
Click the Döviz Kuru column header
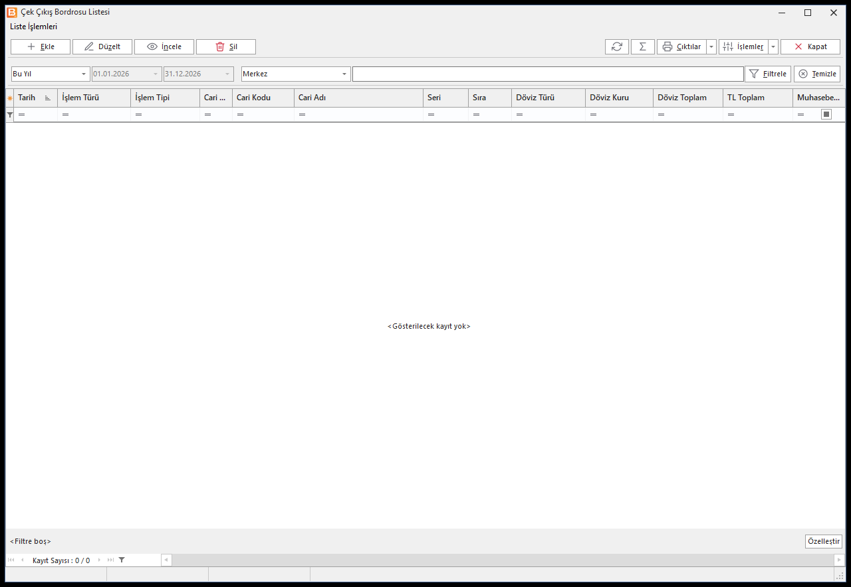click(x=620, y=98)
